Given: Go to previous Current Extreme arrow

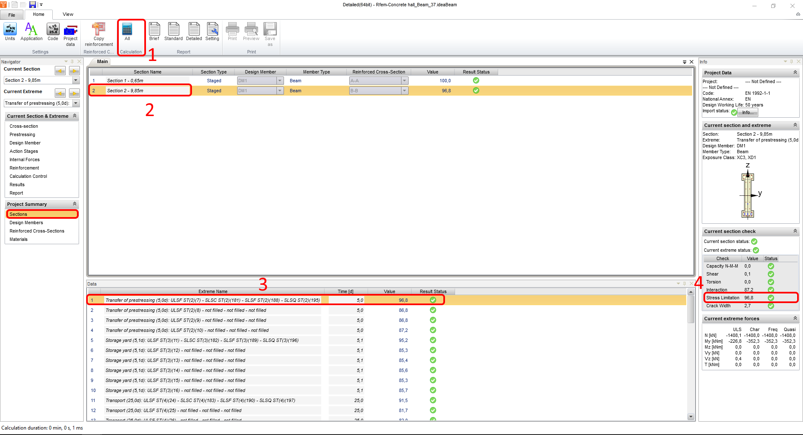Looking at the screenshot, I should click(60, 94).
